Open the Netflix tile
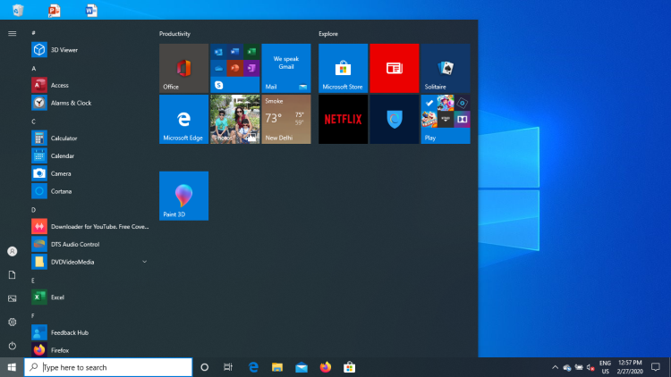Screen dimensions: 671x377 (x=343, y=119)
